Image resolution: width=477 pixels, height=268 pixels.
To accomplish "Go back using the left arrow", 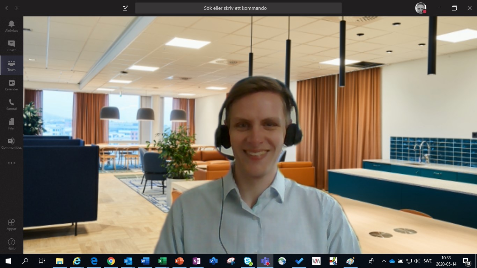I will pyautogui.click(x=7, y=8).
